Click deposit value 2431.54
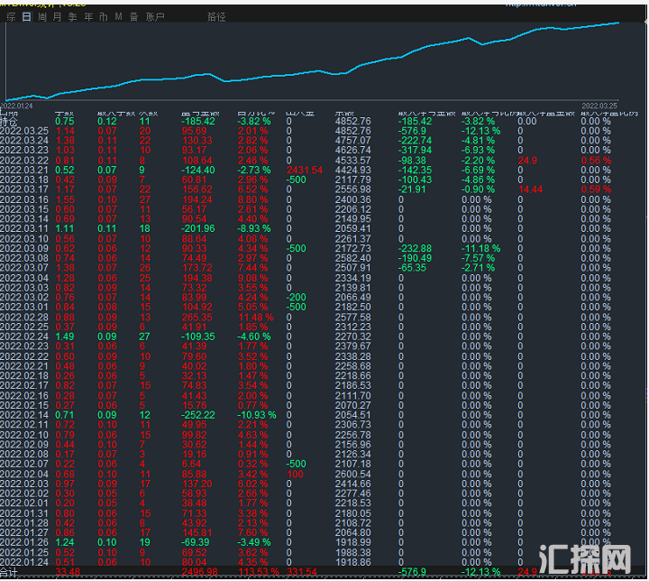Viewport: 649px width, 581px height. tap(305, 171)
